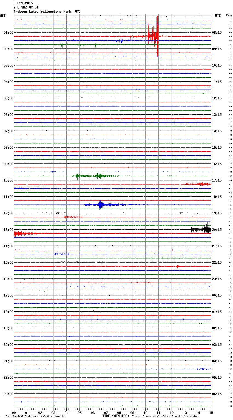Image resolution: width=233 pixels, height=420 pixels.
Task: Click the 08:15 UTC time label
Action: pyautogui.click(x=217, y=32)
